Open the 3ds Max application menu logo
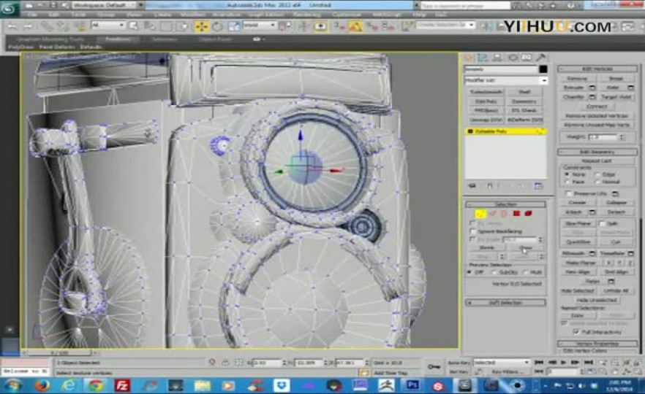Viewport: 645px width, 394px height. (x=8, y=8)
